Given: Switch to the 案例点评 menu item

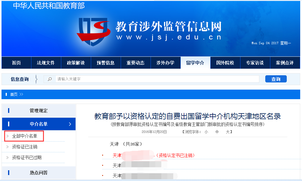Looking at the screenshot, I should point(285,63).
